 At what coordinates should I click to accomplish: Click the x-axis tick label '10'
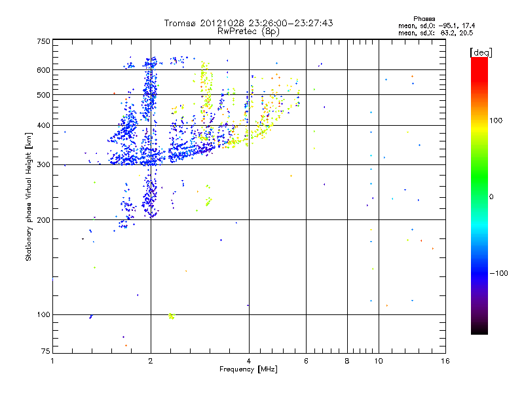click(x=379, y=361)
